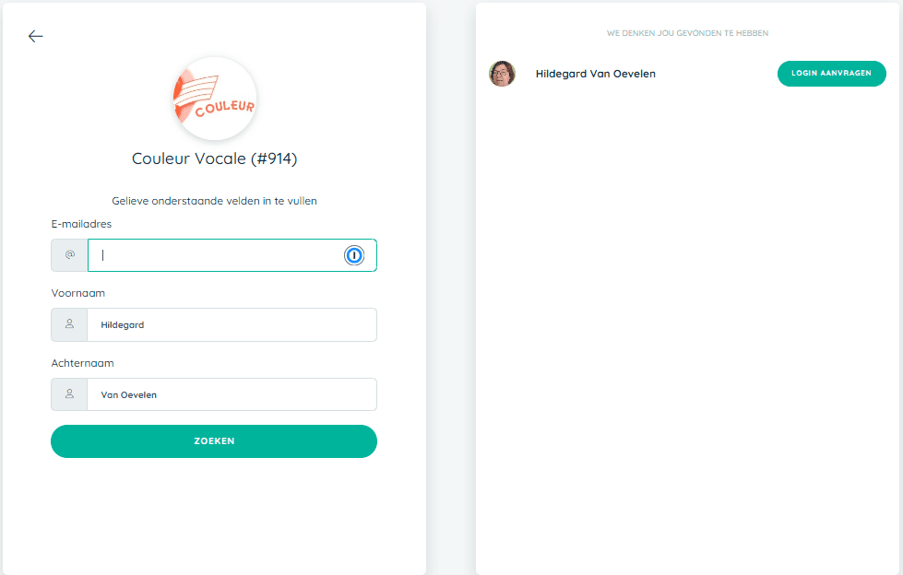
Task: Select the Voornaam label
Action: pos(78,293)
